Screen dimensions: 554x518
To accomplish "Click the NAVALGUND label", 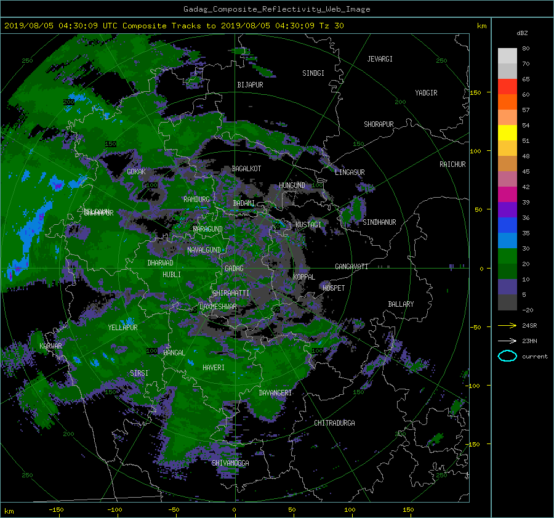I will pyautogui.click(x=204, y=250).
